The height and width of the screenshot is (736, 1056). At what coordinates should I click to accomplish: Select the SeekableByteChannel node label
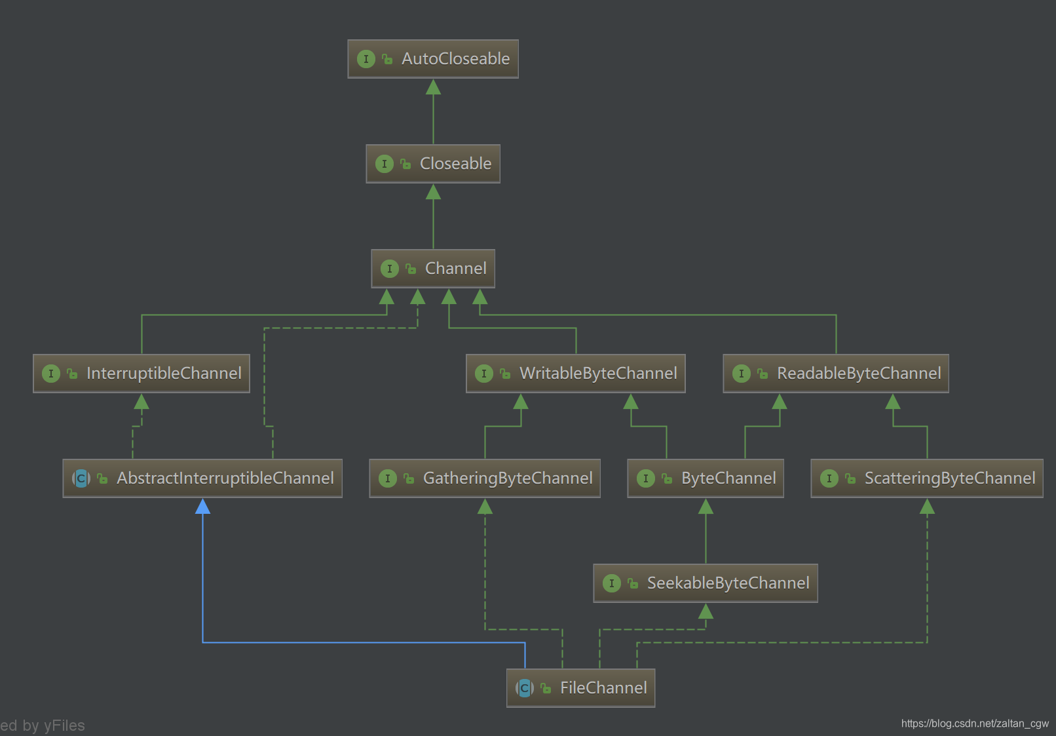pyautogui.click(x=728, y=583)
